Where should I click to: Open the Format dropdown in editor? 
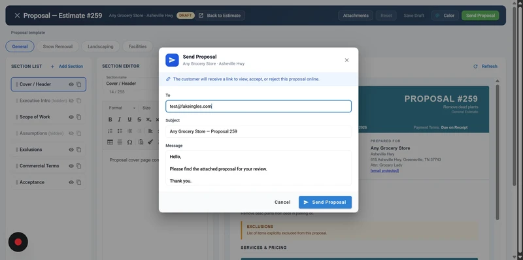122,108
